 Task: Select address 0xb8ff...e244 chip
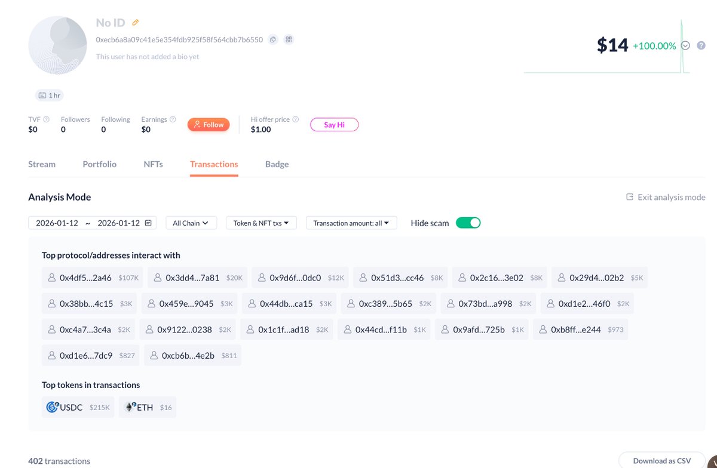[x=580, y=329]
